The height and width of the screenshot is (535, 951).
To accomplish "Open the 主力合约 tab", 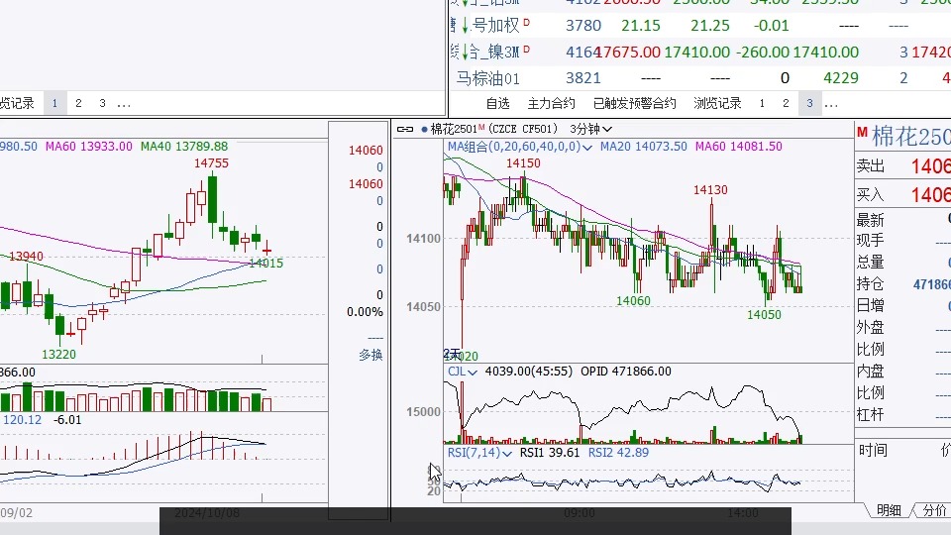I will pyautogui.click(x=551, y=103).
